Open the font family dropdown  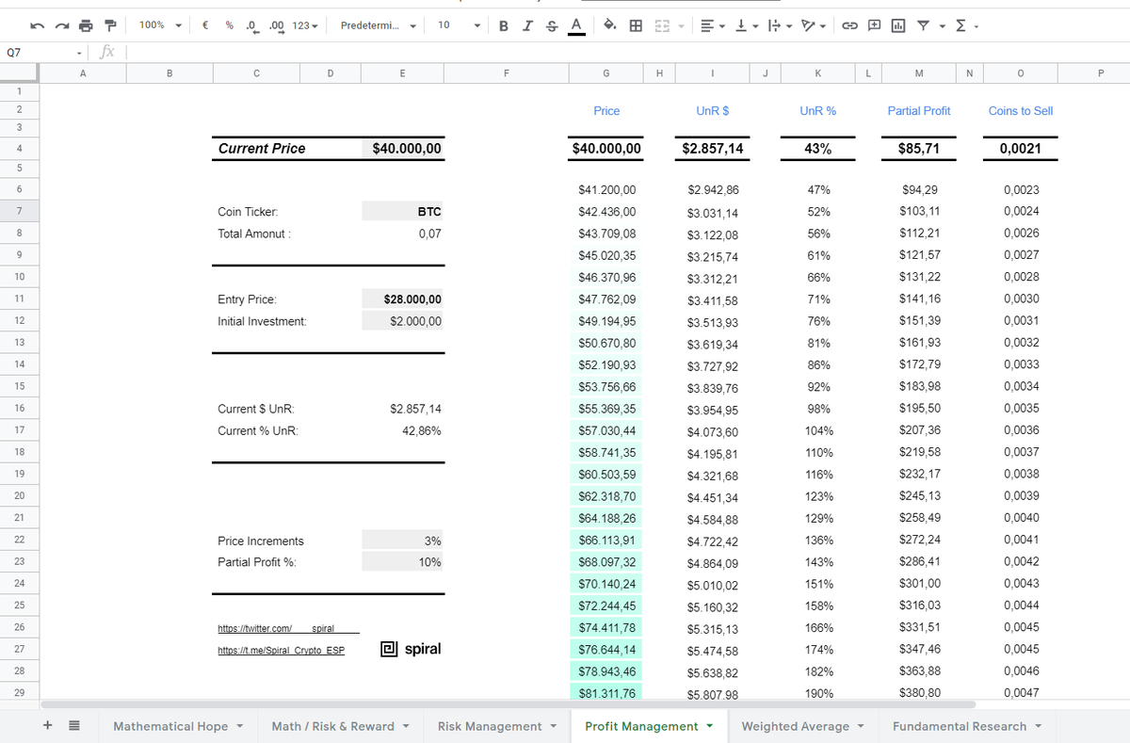coord(379,25)
